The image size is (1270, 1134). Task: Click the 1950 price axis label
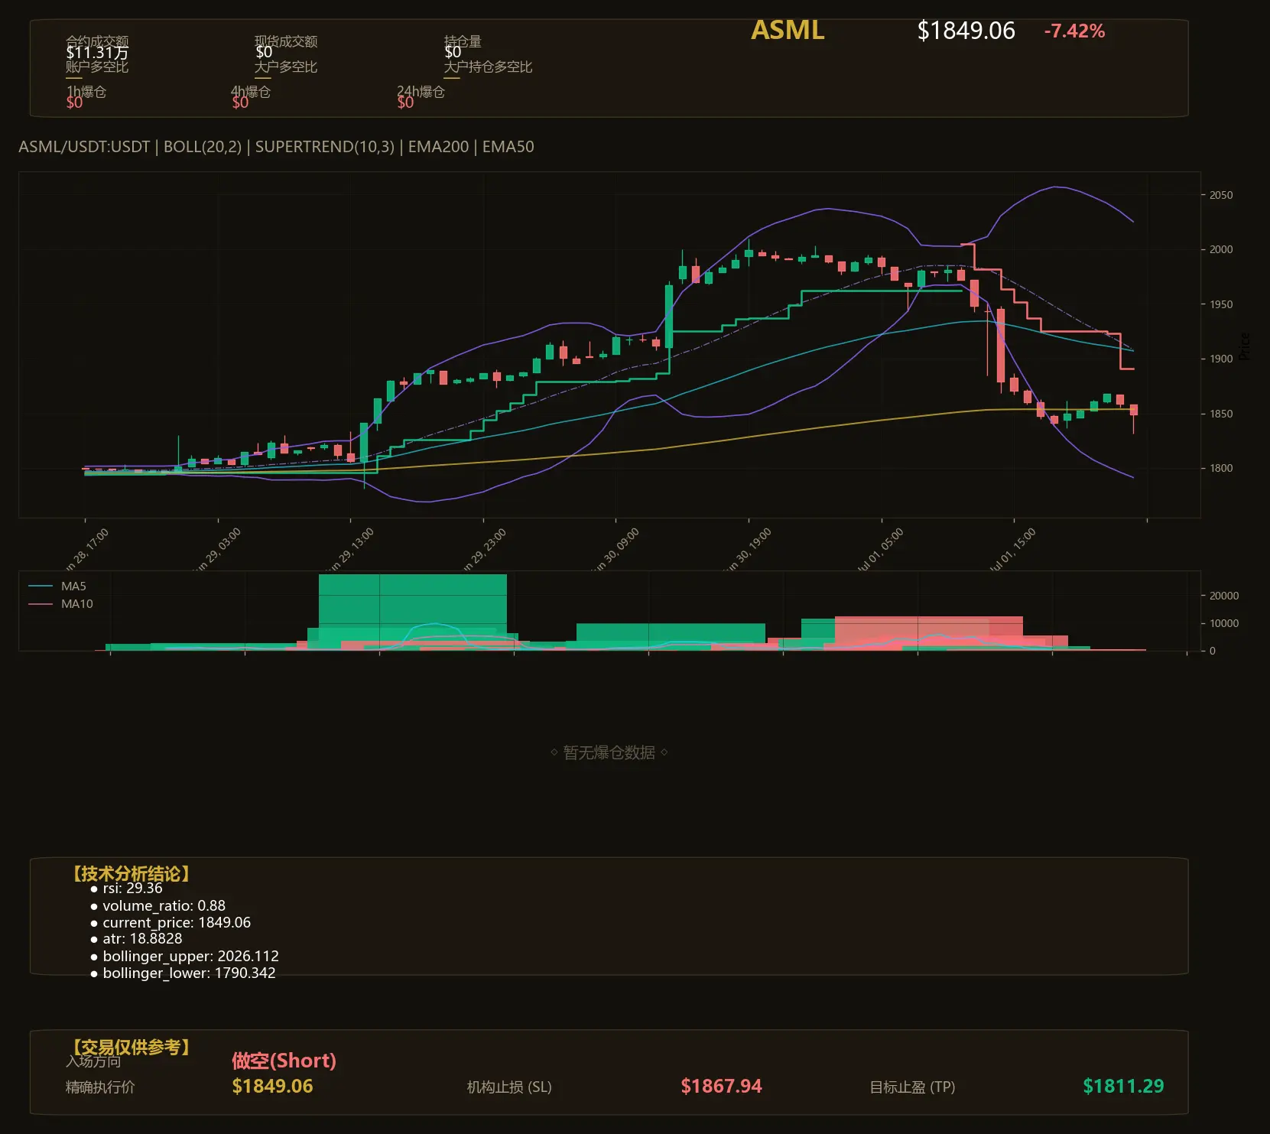[1221, 304]
